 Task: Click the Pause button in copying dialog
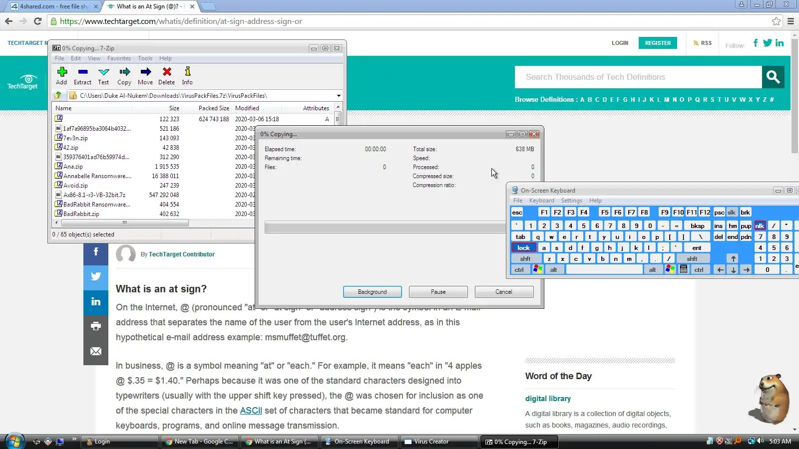[x=438, y=292]
